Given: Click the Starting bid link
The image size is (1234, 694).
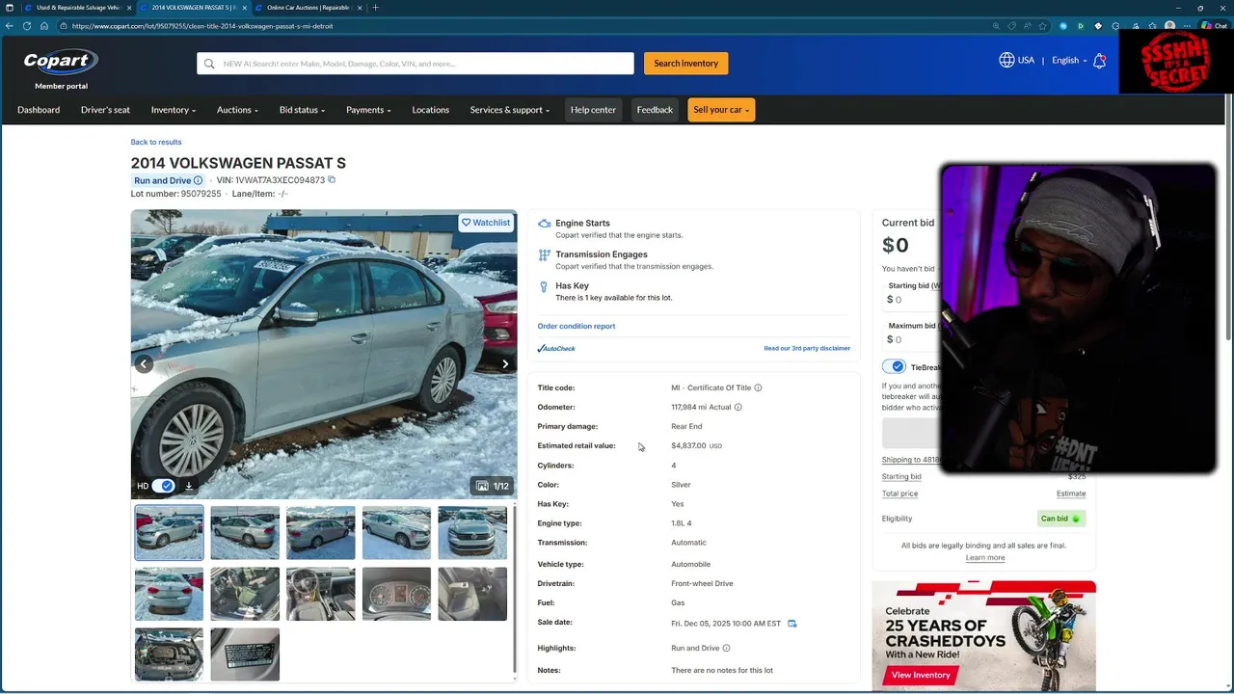Looking at the screenshot, I should (x=901, y=476).
